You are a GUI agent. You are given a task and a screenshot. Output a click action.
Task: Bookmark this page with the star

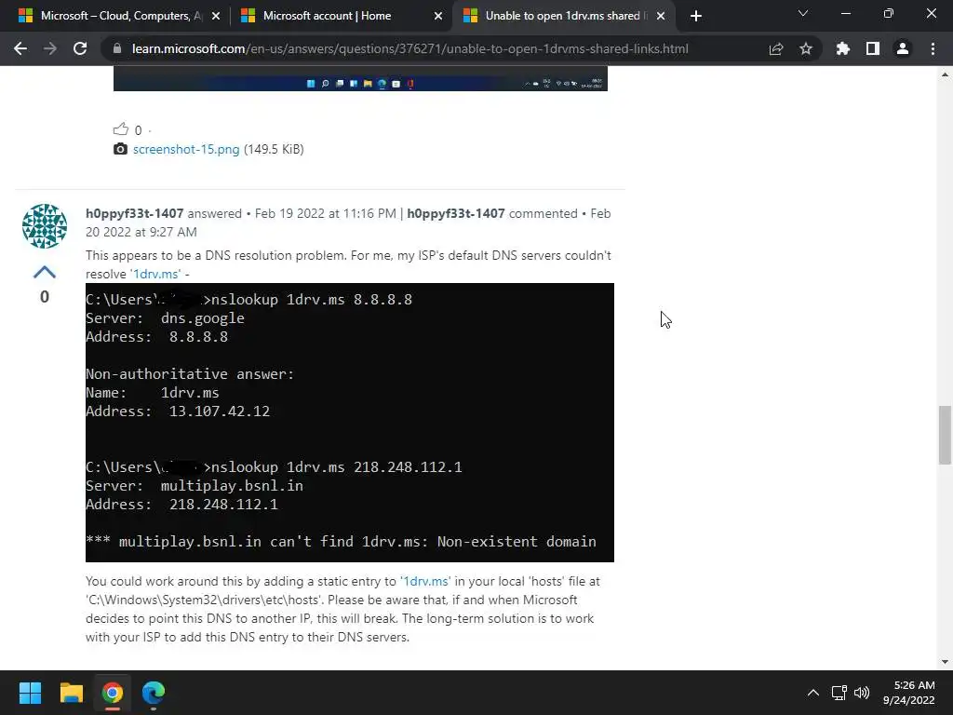pos(806,48)
